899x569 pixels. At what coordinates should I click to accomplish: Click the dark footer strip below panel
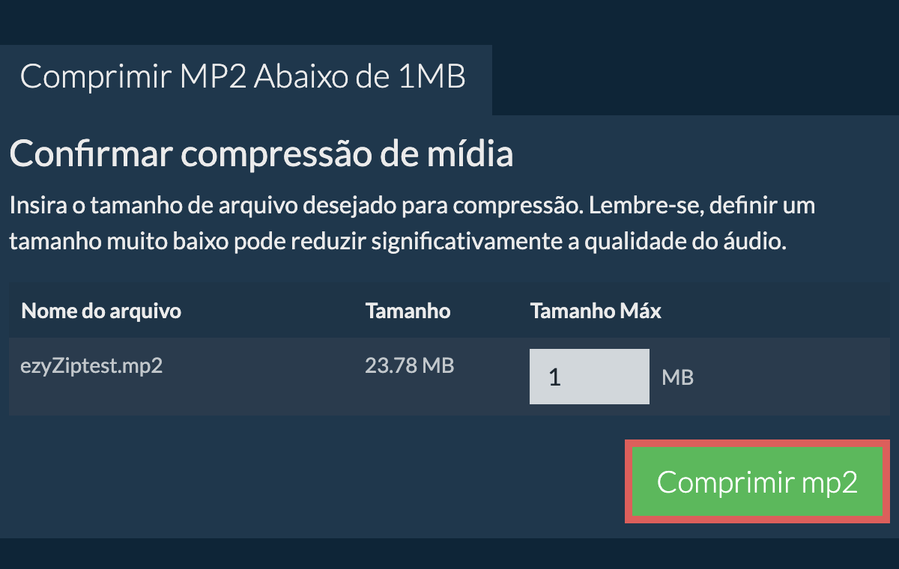click(449, 553)
